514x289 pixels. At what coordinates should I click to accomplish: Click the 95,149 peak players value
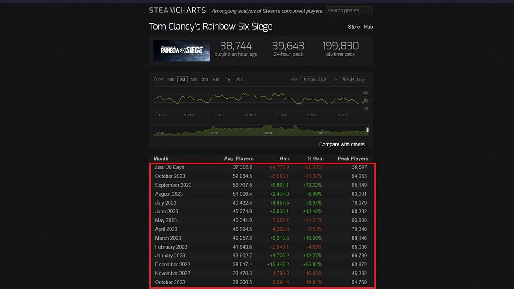pyautogui.click(x=359, y=185)
